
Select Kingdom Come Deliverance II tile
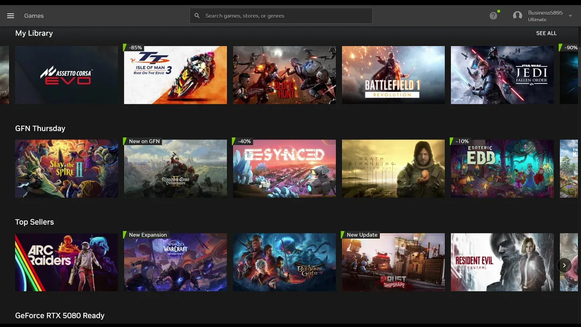coord(176,168)
